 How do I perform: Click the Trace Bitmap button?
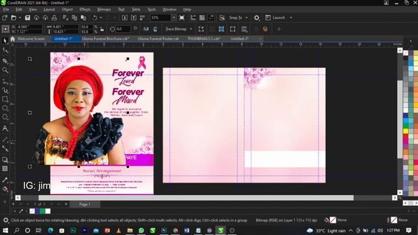coord(176,29)
